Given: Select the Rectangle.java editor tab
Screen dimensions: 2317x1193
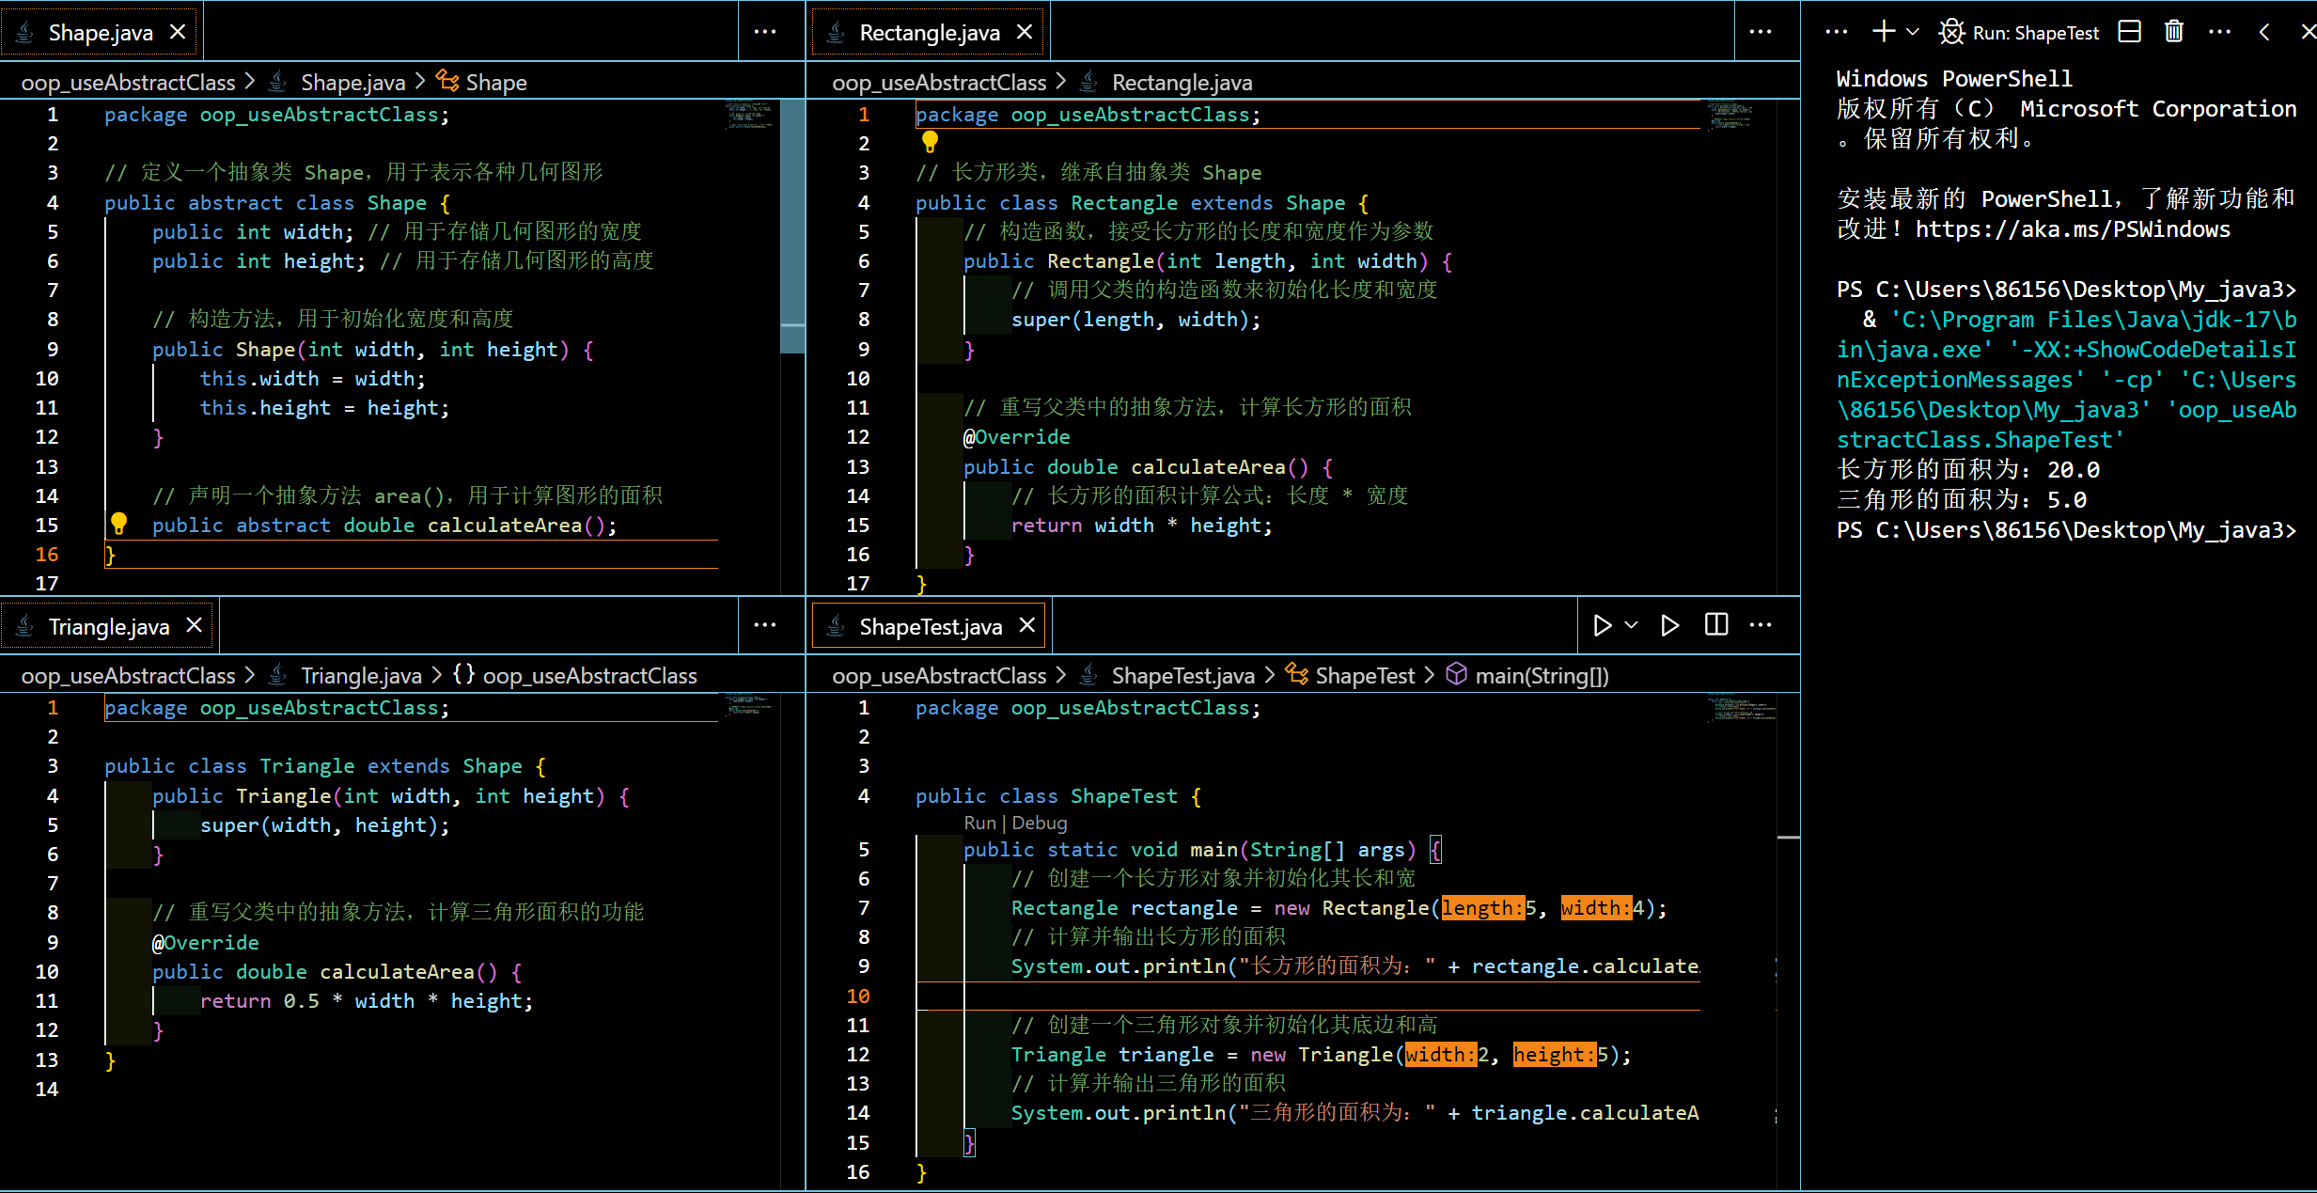Looking at the screenshot, I should 930,32.
